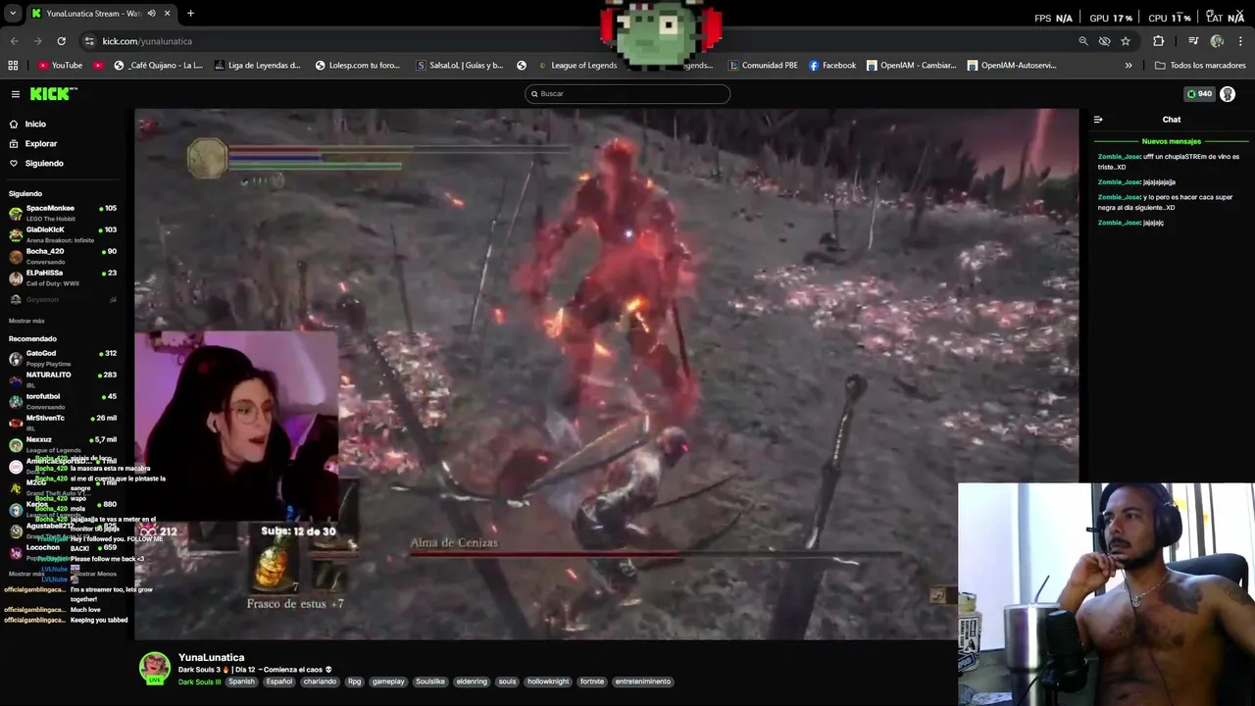Viewport: 1255px width, 706px height.
Task: Select the Spanish tag
Action: [241, 681]
